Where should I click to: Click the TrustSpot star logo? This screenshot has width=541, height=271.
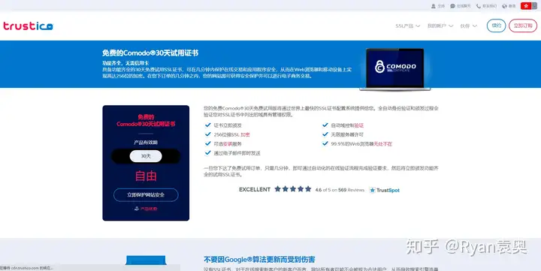coord(372,190)
